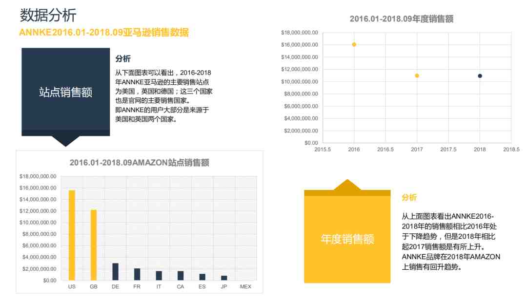Click the US axis label

click(x=72, y=286)
